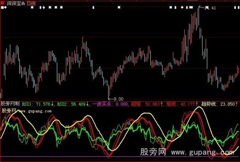Image resolution: width=240 pixels, height=162 pixels.
Task: Select the 深深宝A stock name
Action: 16,4
